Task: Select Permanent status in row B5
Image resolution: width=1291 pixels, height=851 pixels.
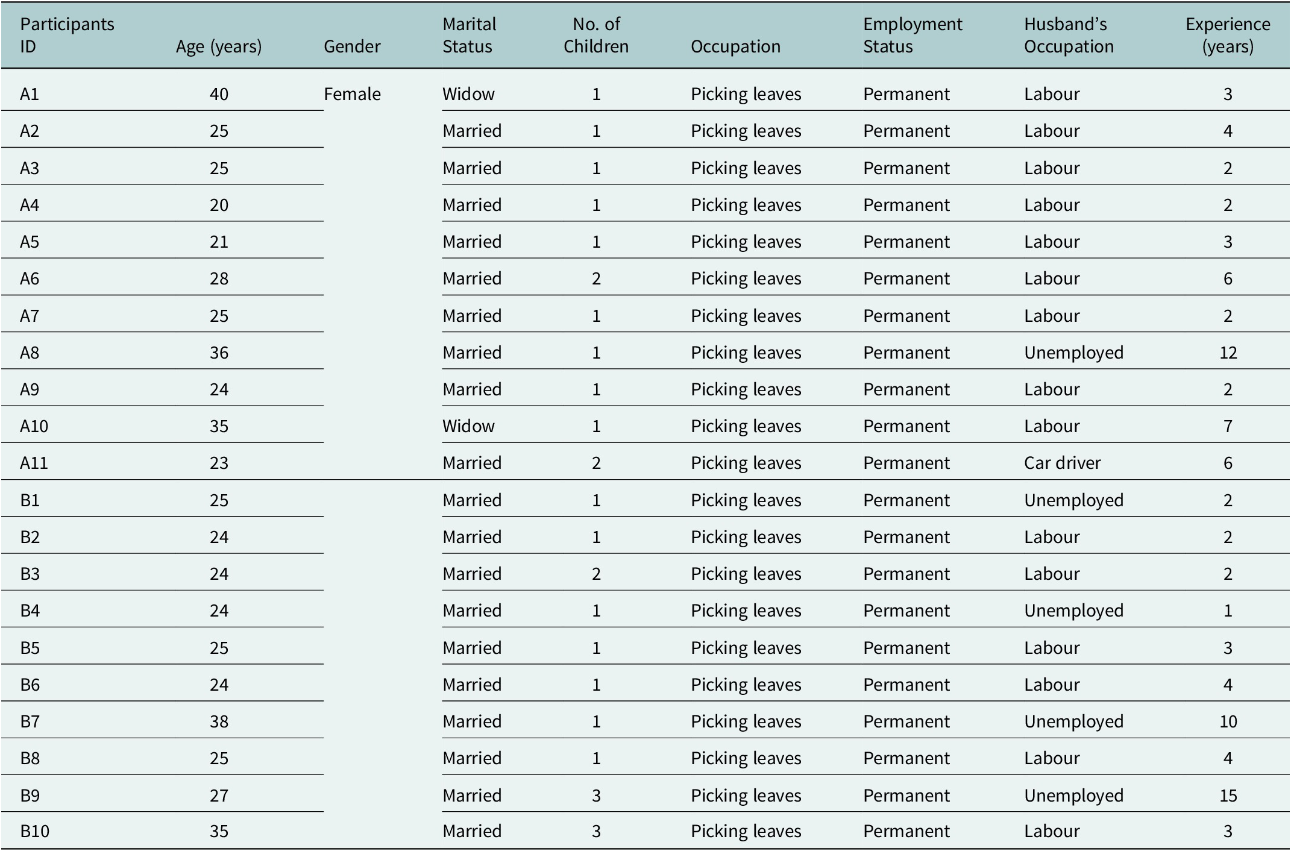Action: point(906,648)
